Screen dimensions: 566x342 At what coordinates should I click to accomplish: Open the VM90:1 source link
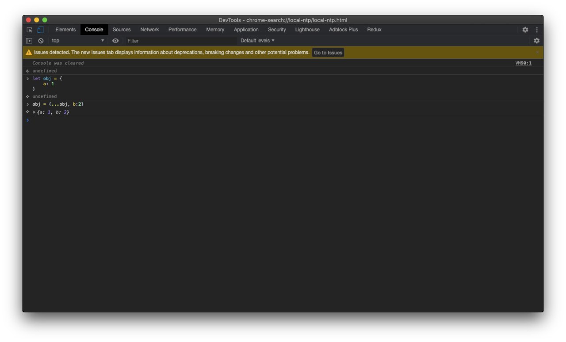tap(524, 63)
